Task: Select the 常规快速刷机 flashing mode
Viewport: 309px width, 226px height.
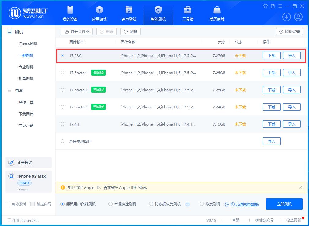Action: tap(110, 204)
